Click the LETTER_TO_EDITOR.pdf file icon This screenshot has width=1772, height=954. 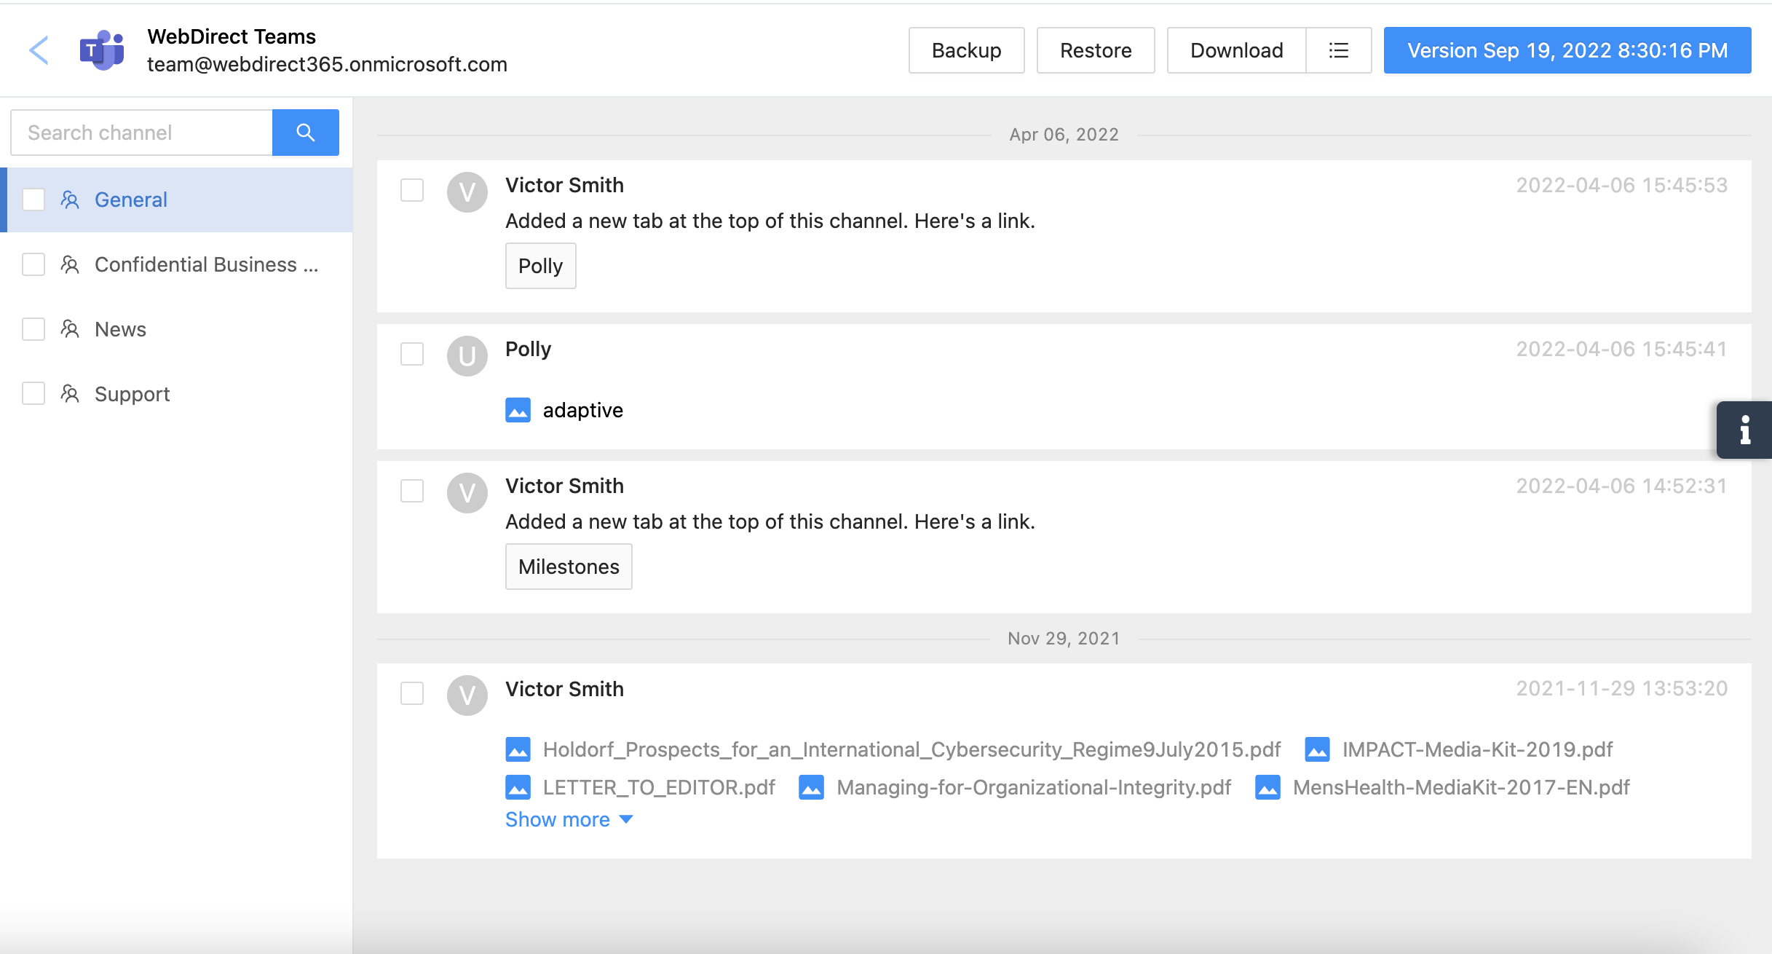(518, 787)
